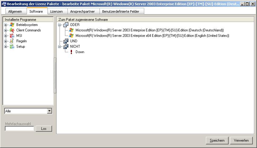Viewport: 257px width, 148px height.
Task: Collapse the ODER group node
Action: (60, 25)
